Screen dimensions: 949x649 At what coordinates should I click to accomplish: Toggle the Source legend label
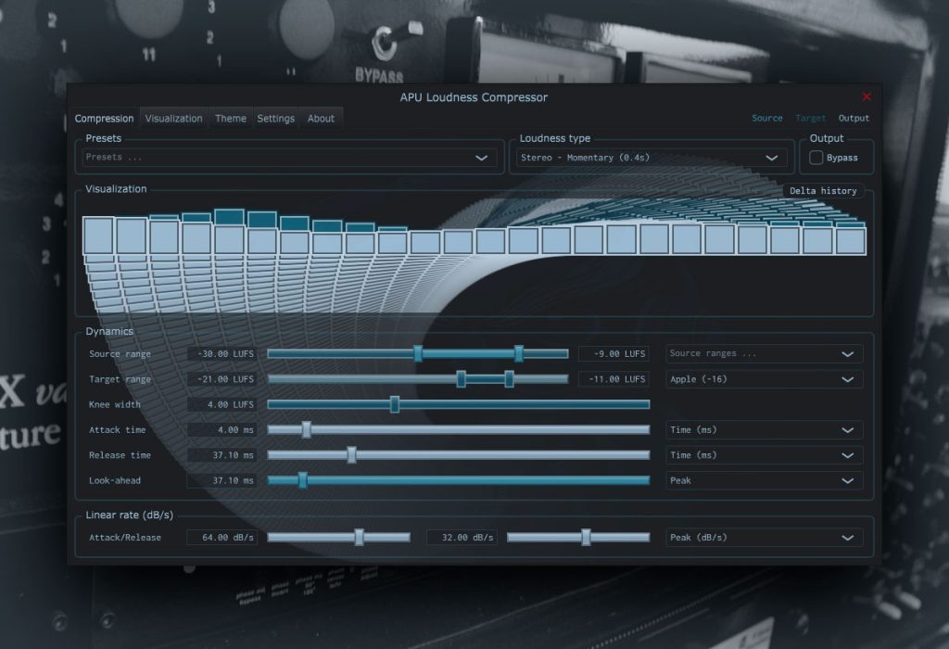[x=766, y=118]
